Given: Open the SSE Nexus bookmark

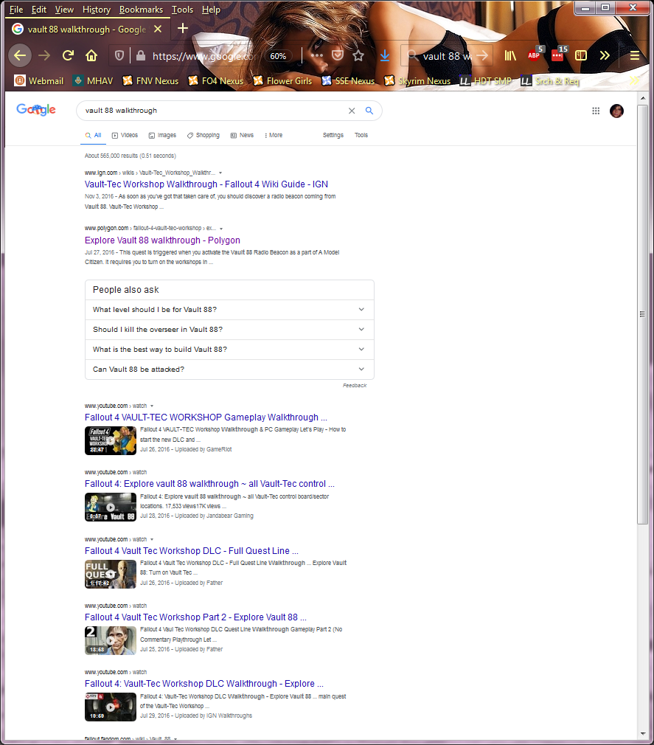Looking at the screenshot, I should click(348, 81).
